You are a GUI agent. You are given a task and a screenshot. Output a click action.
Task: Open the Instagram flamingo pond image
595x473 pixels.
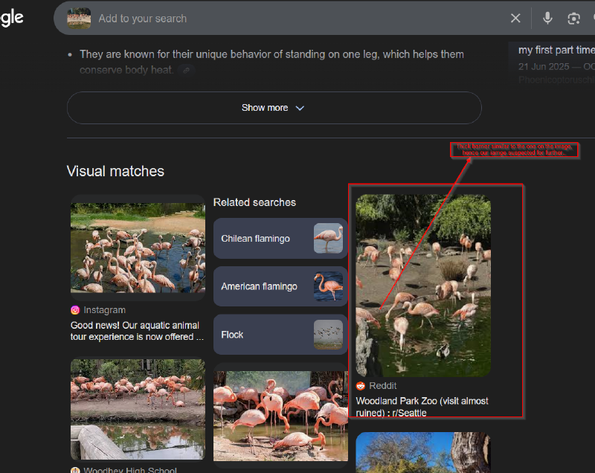[138, 247]
